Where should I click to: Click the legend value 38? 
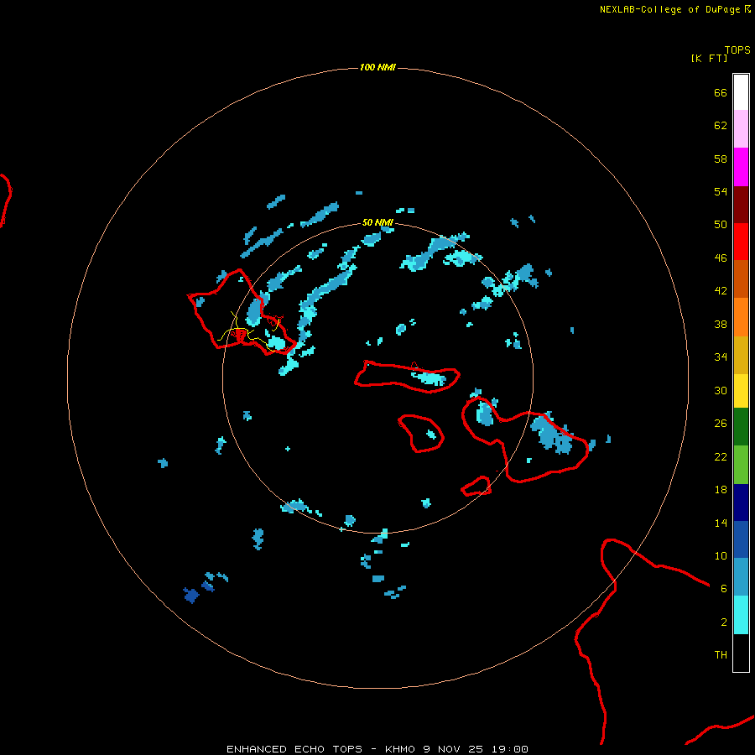pos(721,325)
